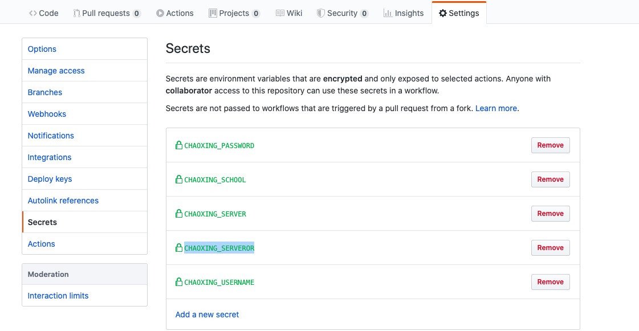Select Deploy keys in the sidebar
The height and width of the screenshot is (331, 639).
(x=50, y=179)
